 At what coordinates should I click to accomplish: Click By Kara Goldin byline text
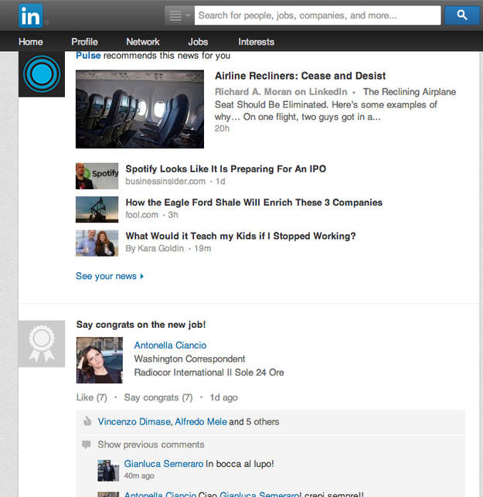(x=155, y=249)
